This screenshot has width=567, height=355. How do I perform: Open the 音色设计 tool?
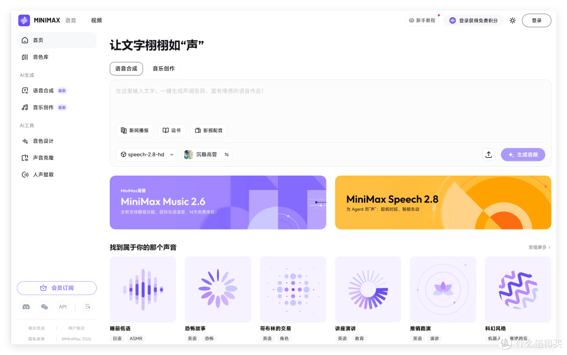(x=57, y=141)
